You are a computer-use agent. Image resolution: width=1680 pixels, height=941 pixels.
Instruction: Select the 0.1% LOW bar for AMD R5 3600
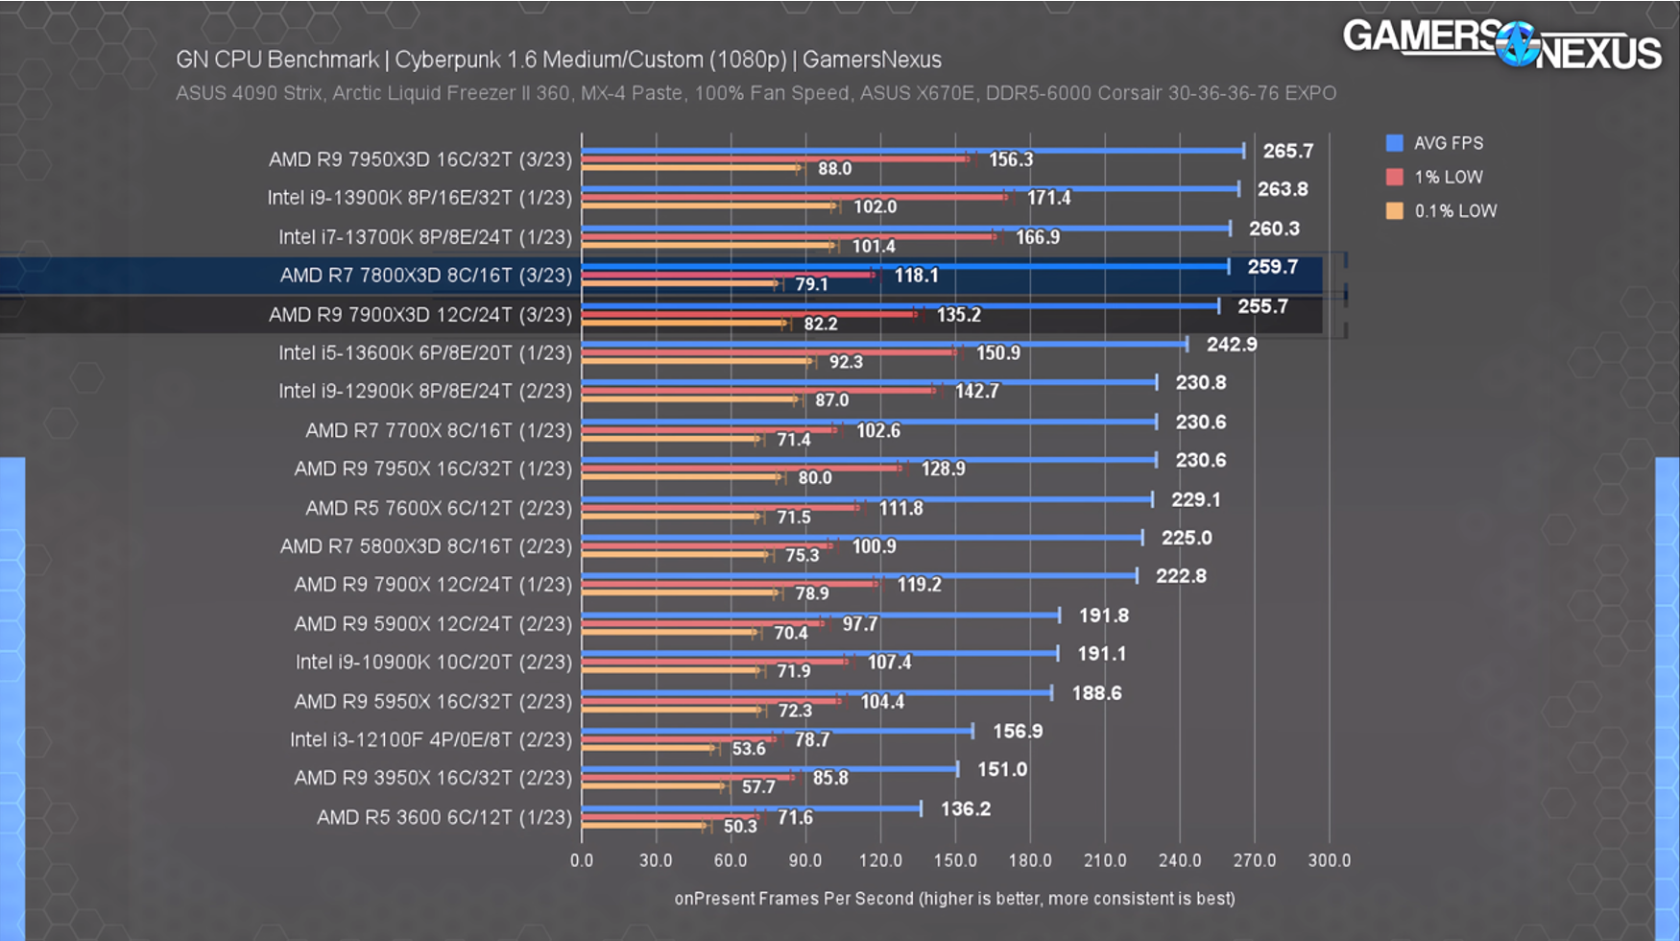(643, 826)
